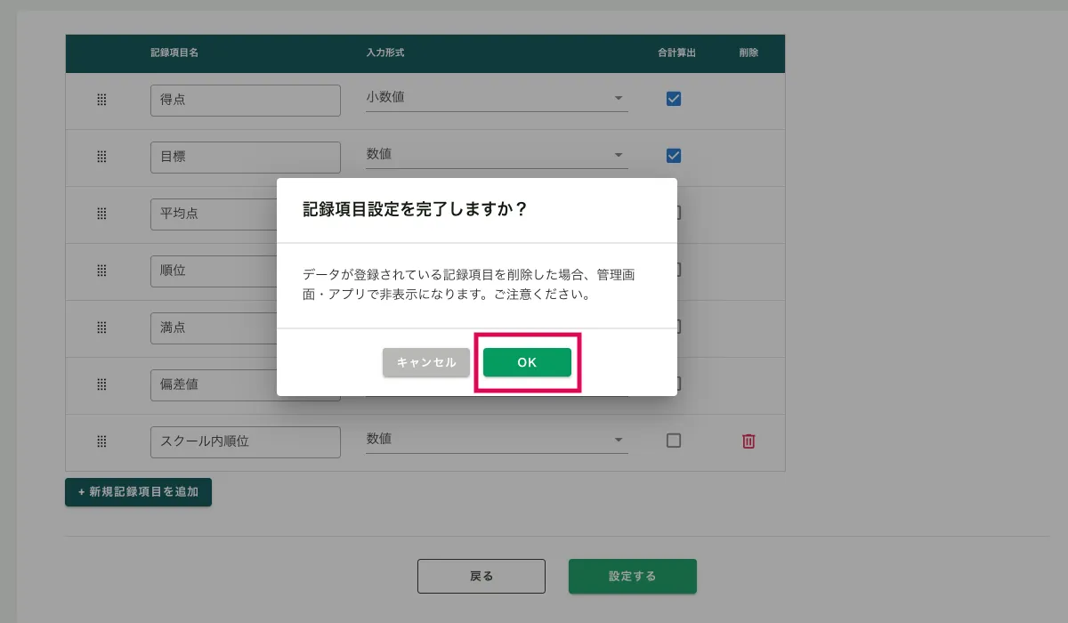
Task: Click the 得点 name input field
Action: point(246,101)
